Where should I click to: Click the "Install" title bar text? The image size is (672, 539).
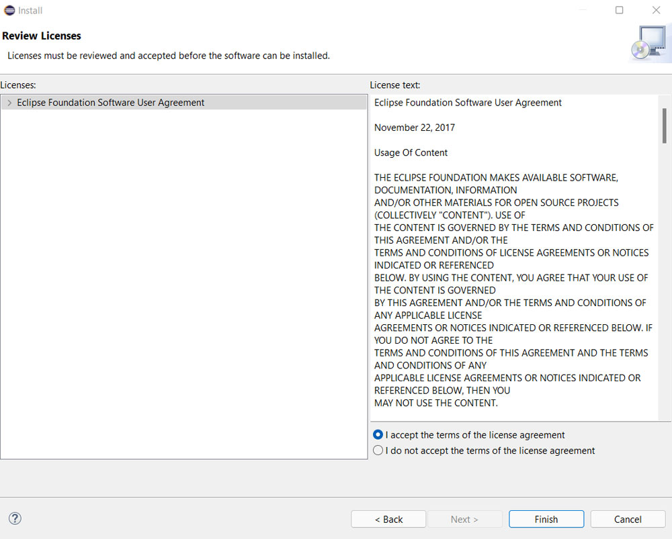tap(30, 10)
